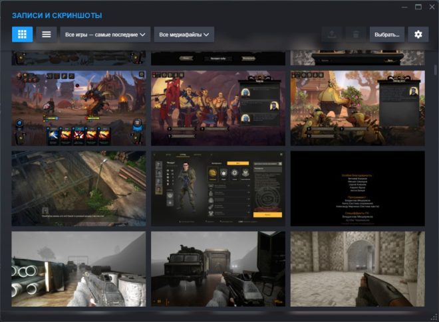
Task: Open screenshot of warrior group with red banners
Action: [x=218, y=108]
